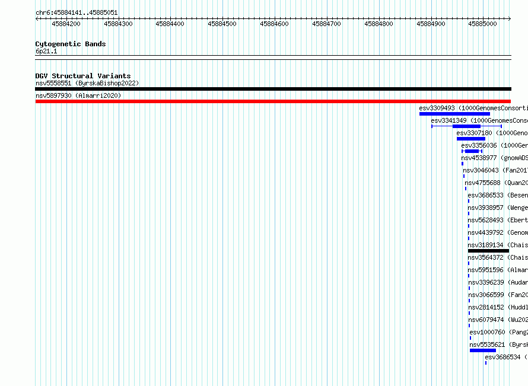Click the blue esv3307180 feature bar

click(471, 139)
